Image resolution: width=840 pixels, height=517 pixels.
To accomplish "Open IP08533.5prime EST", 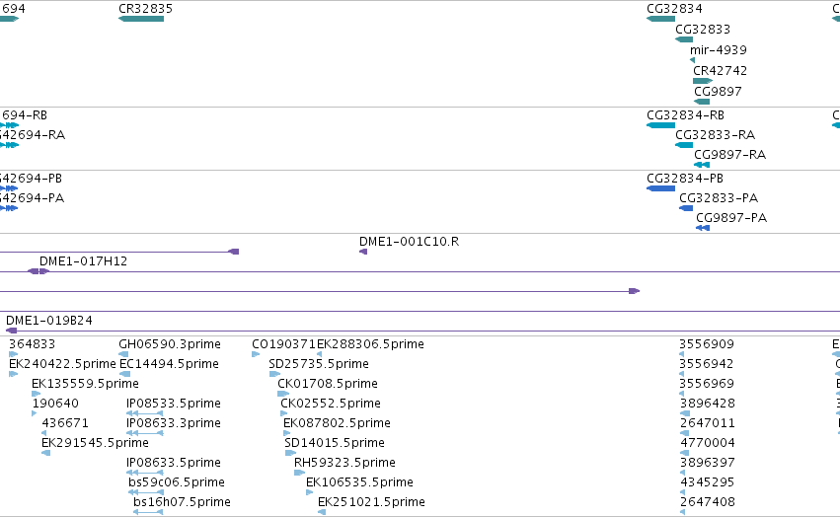I will 173,404.
